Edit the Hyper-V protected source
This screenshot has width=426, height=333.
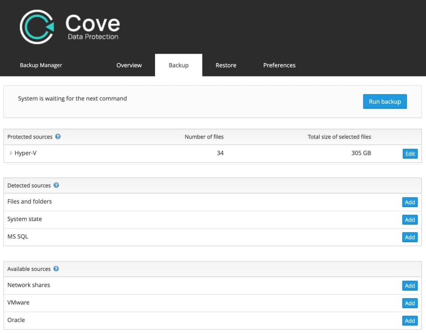pos(410,154)
